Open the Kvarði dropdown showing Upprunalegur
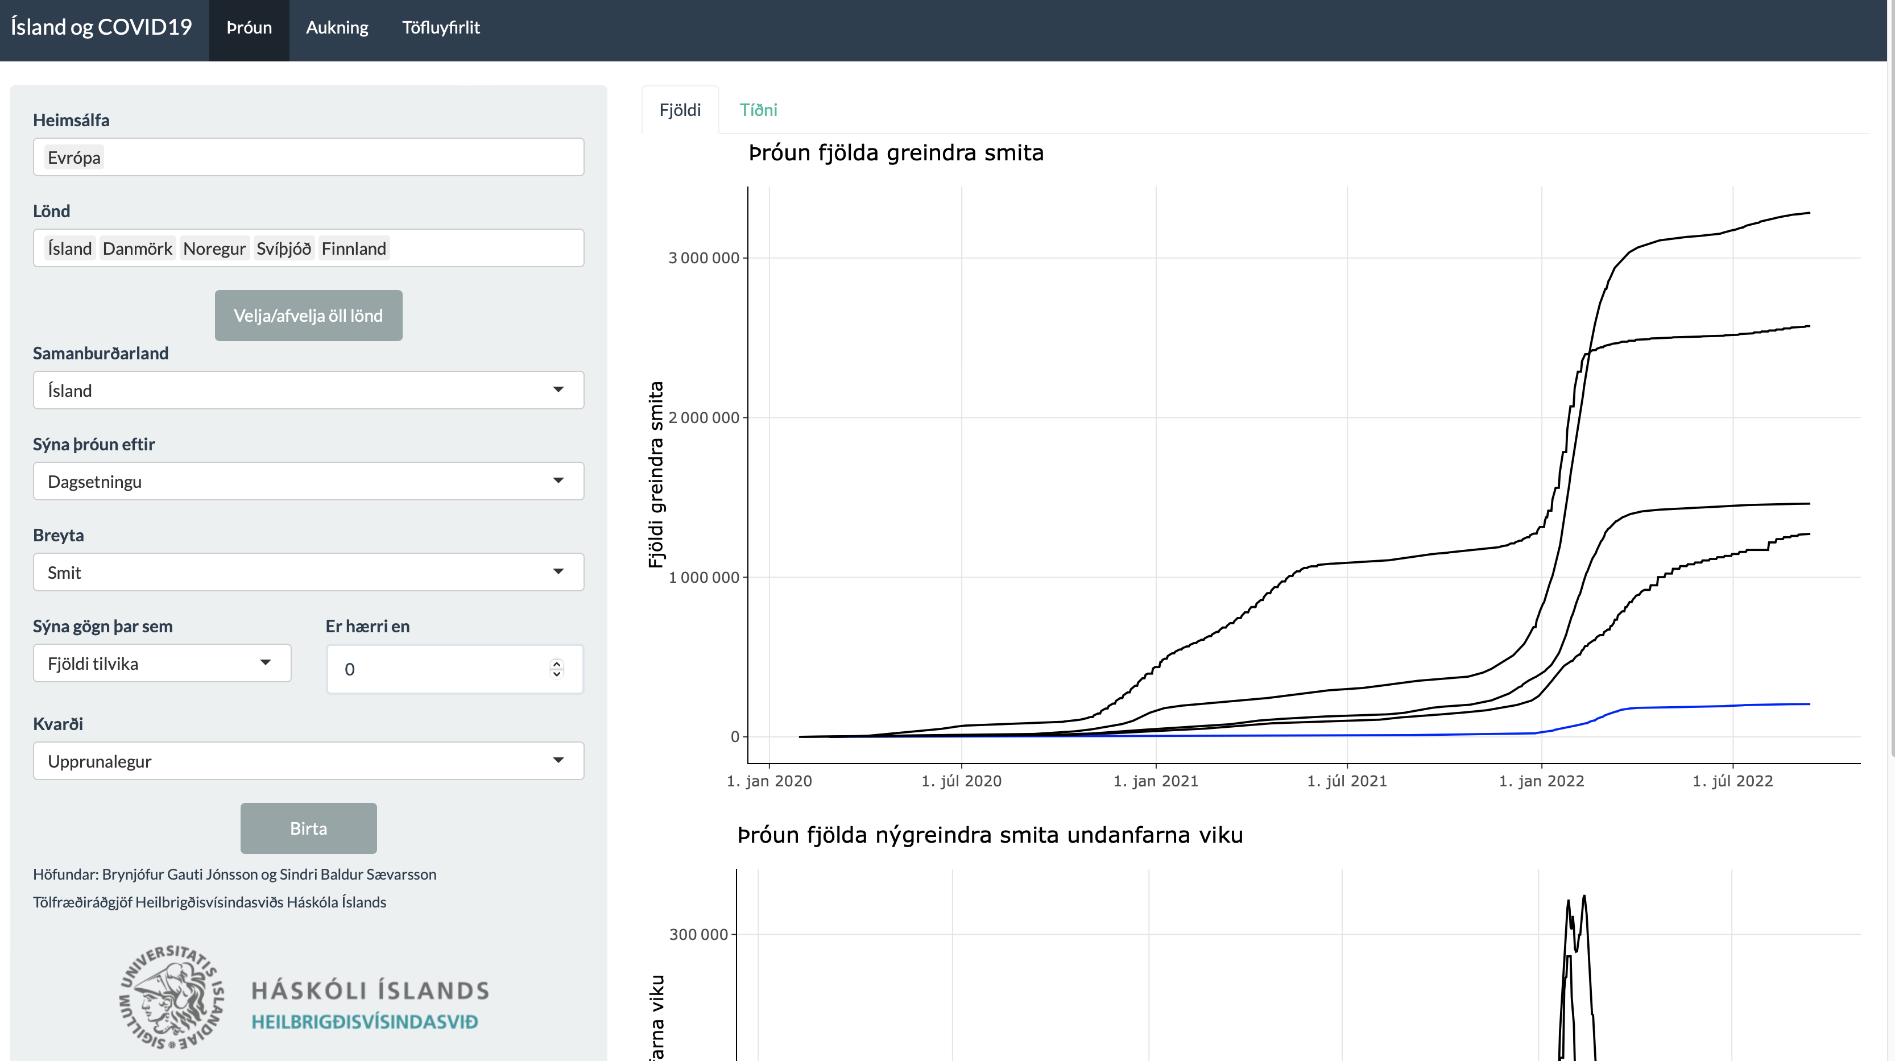The height and width of the screenshot is (1061, 1895). click(308, 761)
